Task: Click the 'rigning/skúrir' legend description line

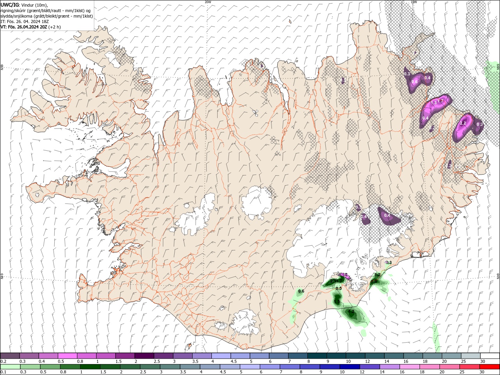Action: point(45,11)
